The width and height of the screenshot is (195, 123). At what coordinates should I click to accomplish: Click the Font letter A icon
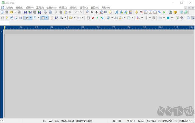(116, 12)
